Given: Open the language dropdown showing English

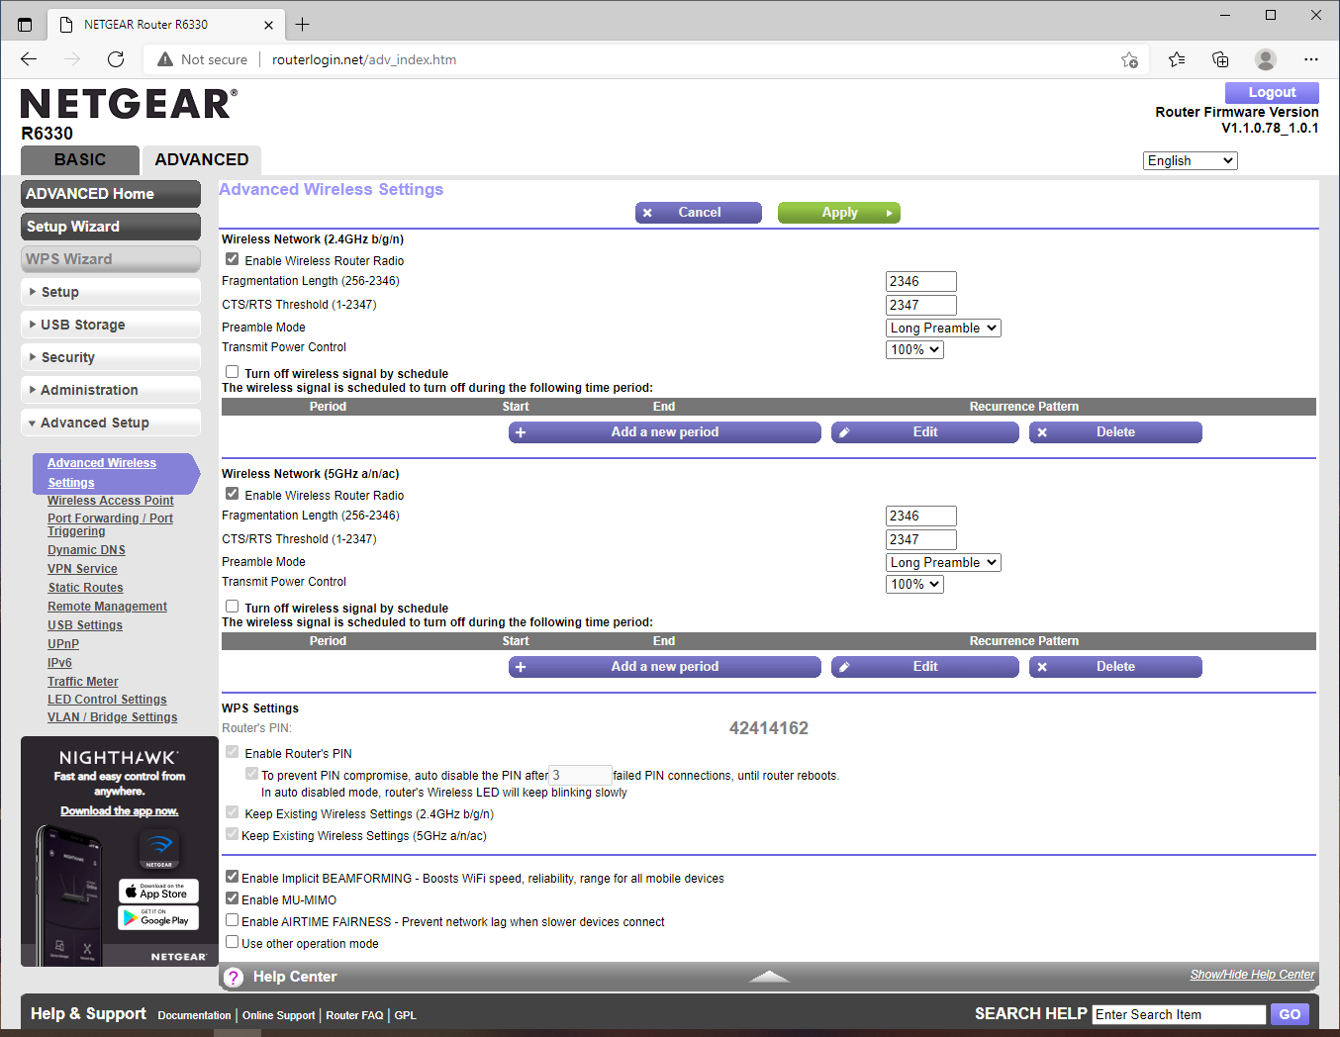Looking at the screenshot, I should click(x=1191, y=160).
